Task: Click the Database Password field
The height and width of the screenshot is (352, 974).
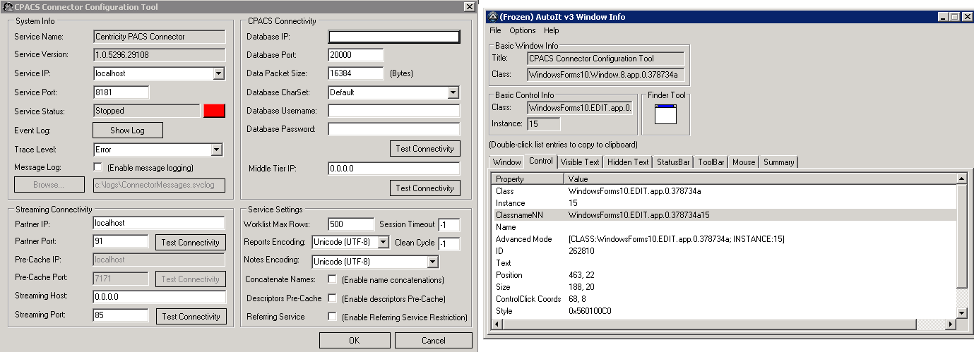Action: (x=394, y=129)
